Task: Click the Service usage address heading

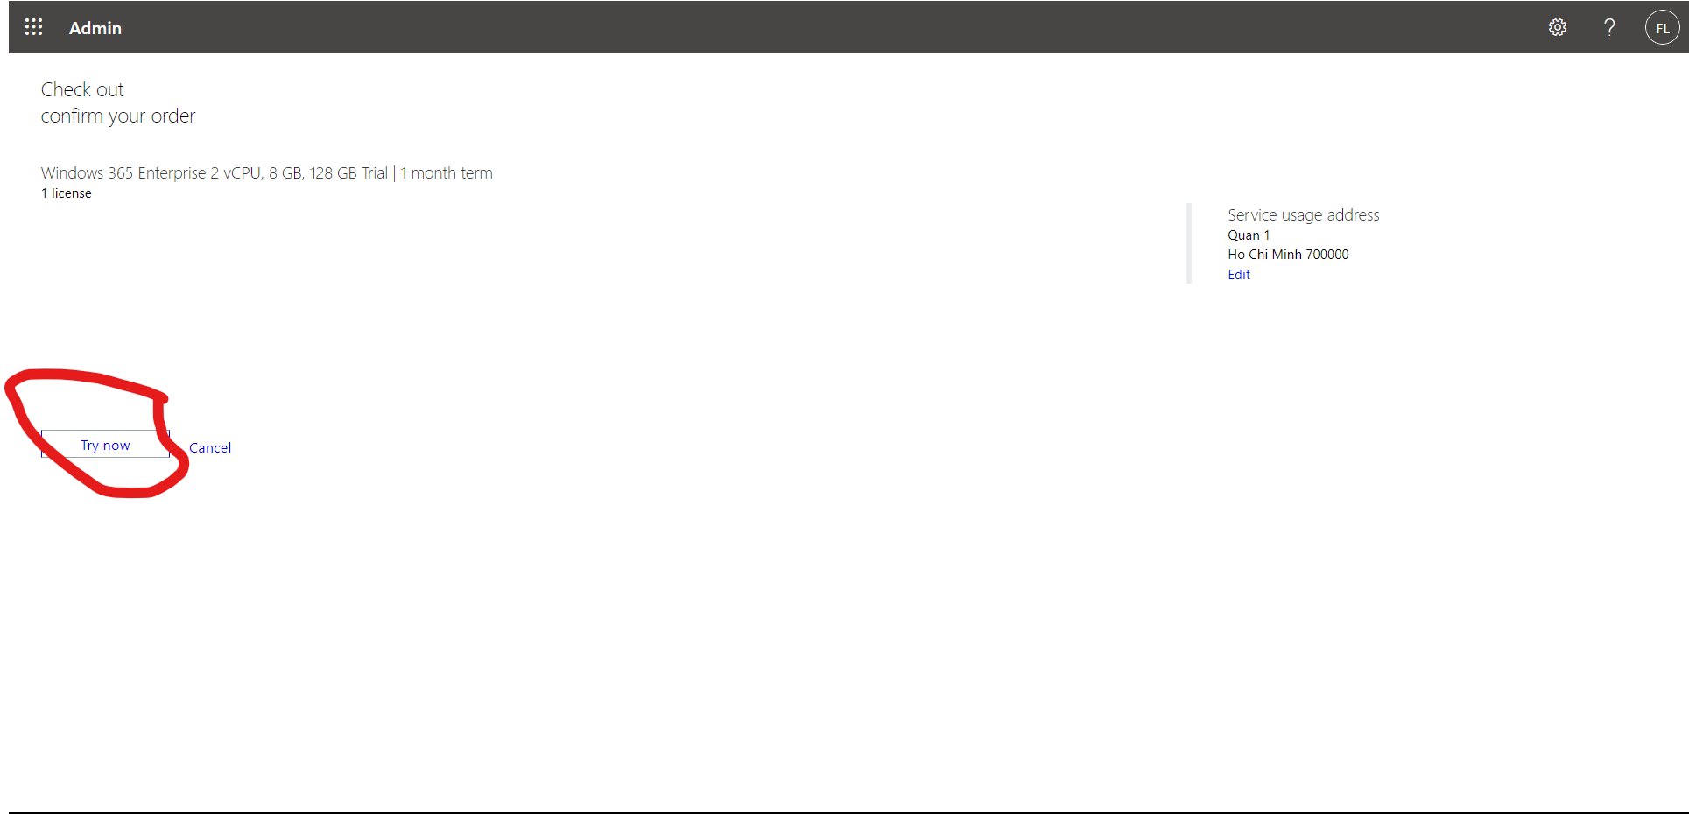Action: (1303, 215)
